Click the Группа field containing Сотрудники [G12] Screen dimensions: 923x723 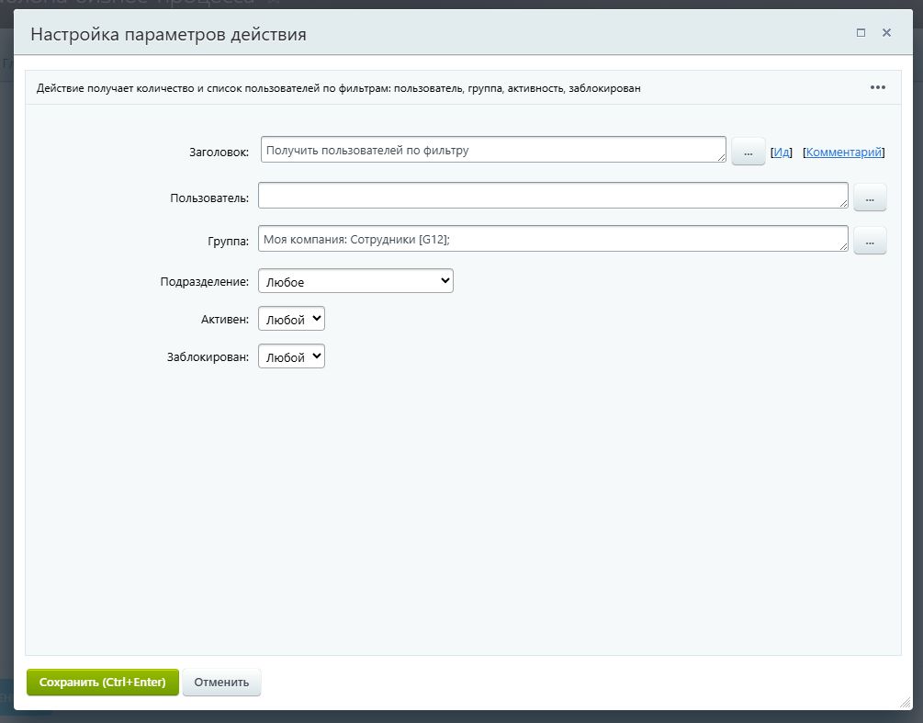[x=551, y=239]
